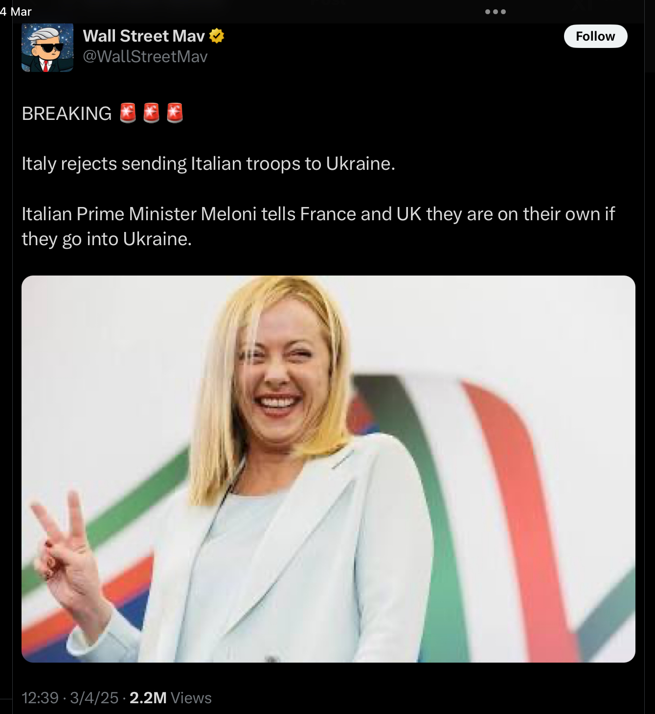Open the 2.2M view count

148,697
